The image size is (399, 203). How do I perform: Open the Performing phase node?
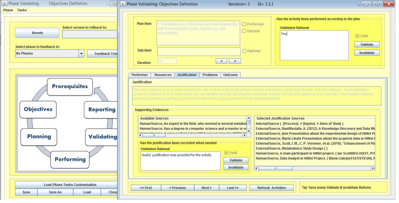point(70,159)
